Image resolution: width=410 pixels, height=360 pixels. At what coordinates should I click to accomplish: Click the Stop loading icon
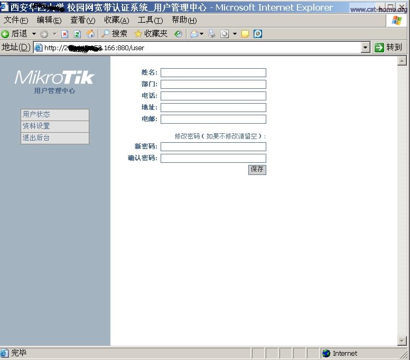tap(65, 34)
